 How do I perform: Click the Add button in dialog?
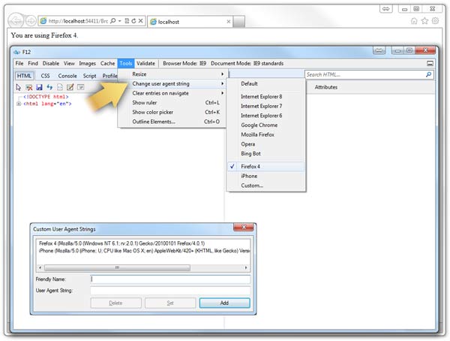click(225, 303)
